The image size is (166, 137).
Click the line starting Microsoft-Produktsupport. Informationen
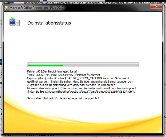click(x=81, y=88)
